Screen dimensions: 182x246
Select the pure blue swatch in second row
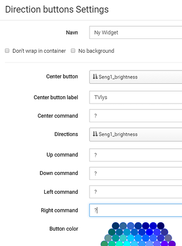pyautogui.click(x=150, y=232)
